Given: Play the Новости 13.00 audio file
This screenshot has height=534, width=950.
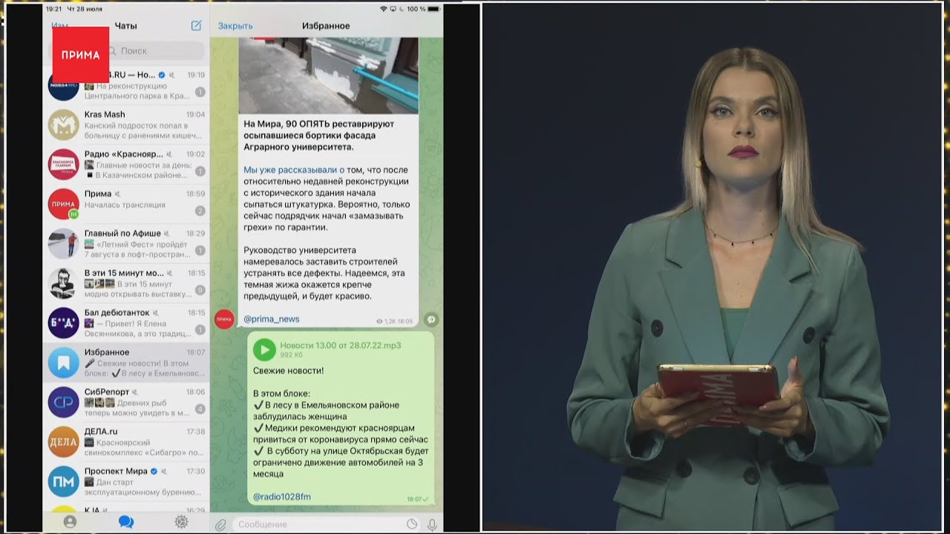Looking at the screenshot, I should click(264, 349).
